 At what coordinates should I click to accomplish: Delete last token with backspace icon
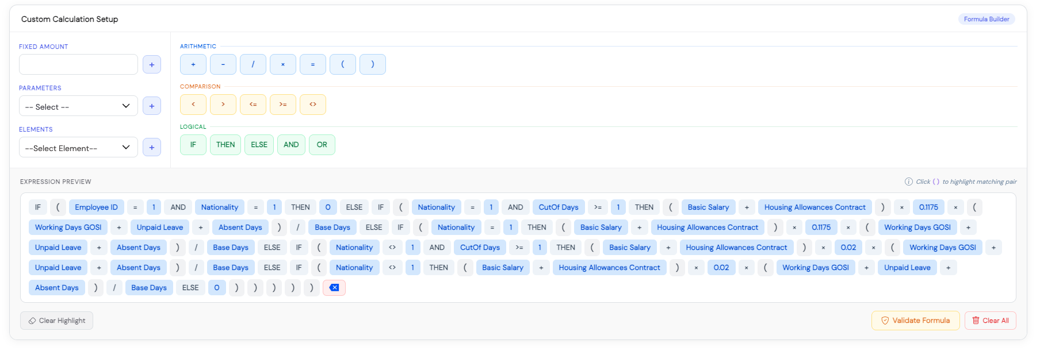334,288
